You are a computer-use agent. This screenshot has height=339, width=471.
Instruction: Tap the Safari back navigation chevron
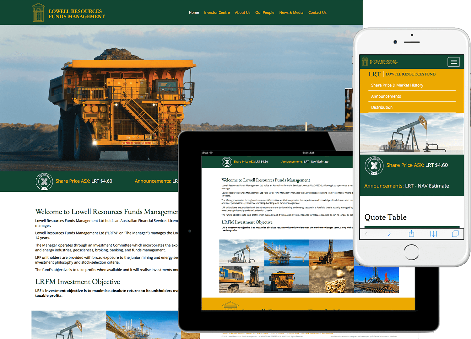(x=366, y=234)
